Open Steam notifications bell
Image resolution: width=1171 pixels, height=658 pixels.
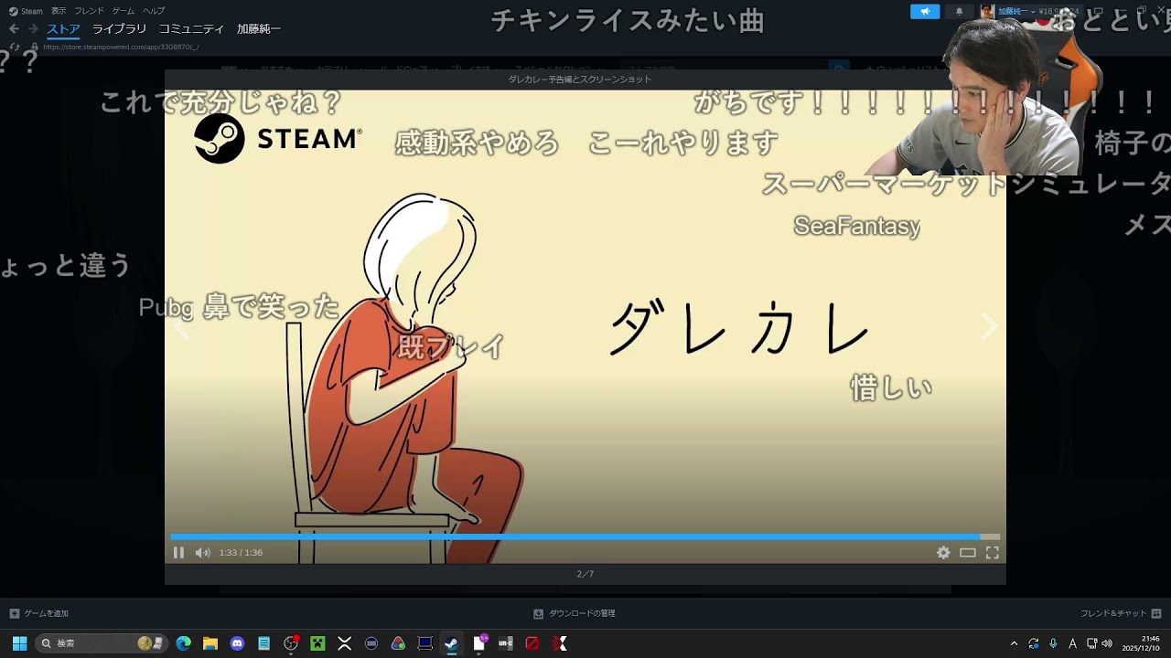coord(959,12)
